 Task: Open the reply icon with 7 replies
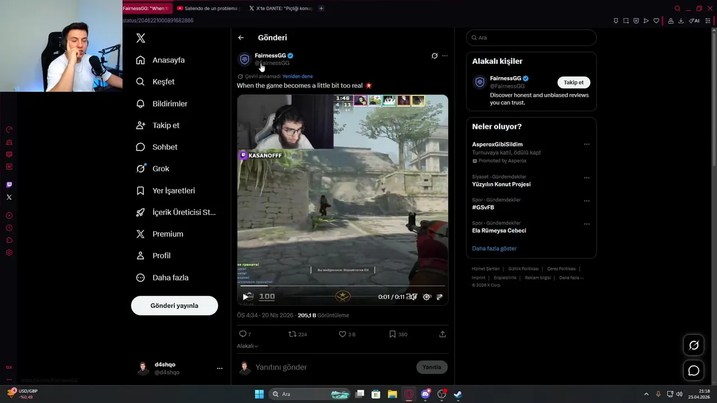pos(243,334)
